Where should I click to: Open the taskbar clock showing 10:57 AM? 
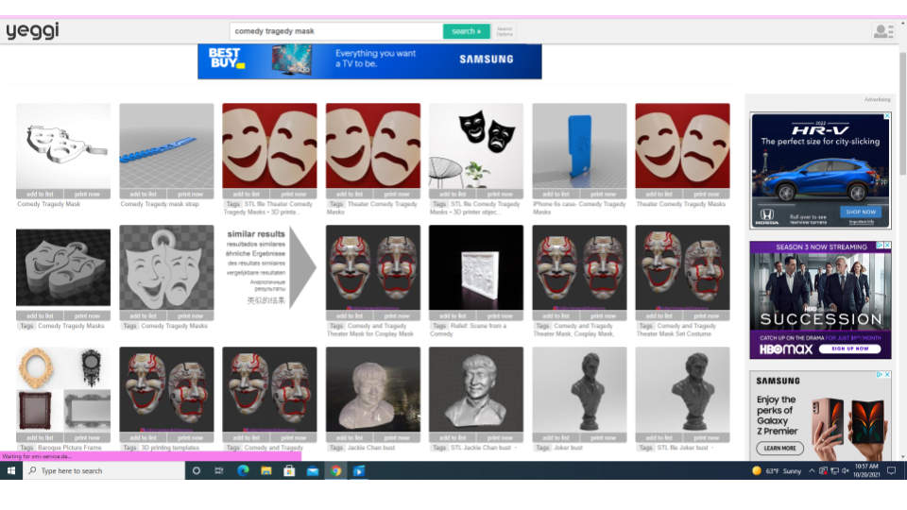click(x=866, y=470)
